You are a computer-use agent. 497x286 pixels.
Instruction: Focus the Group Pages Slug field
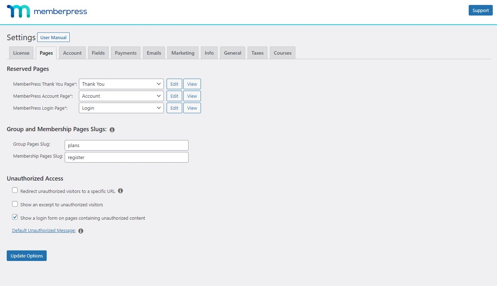[127, 145]
